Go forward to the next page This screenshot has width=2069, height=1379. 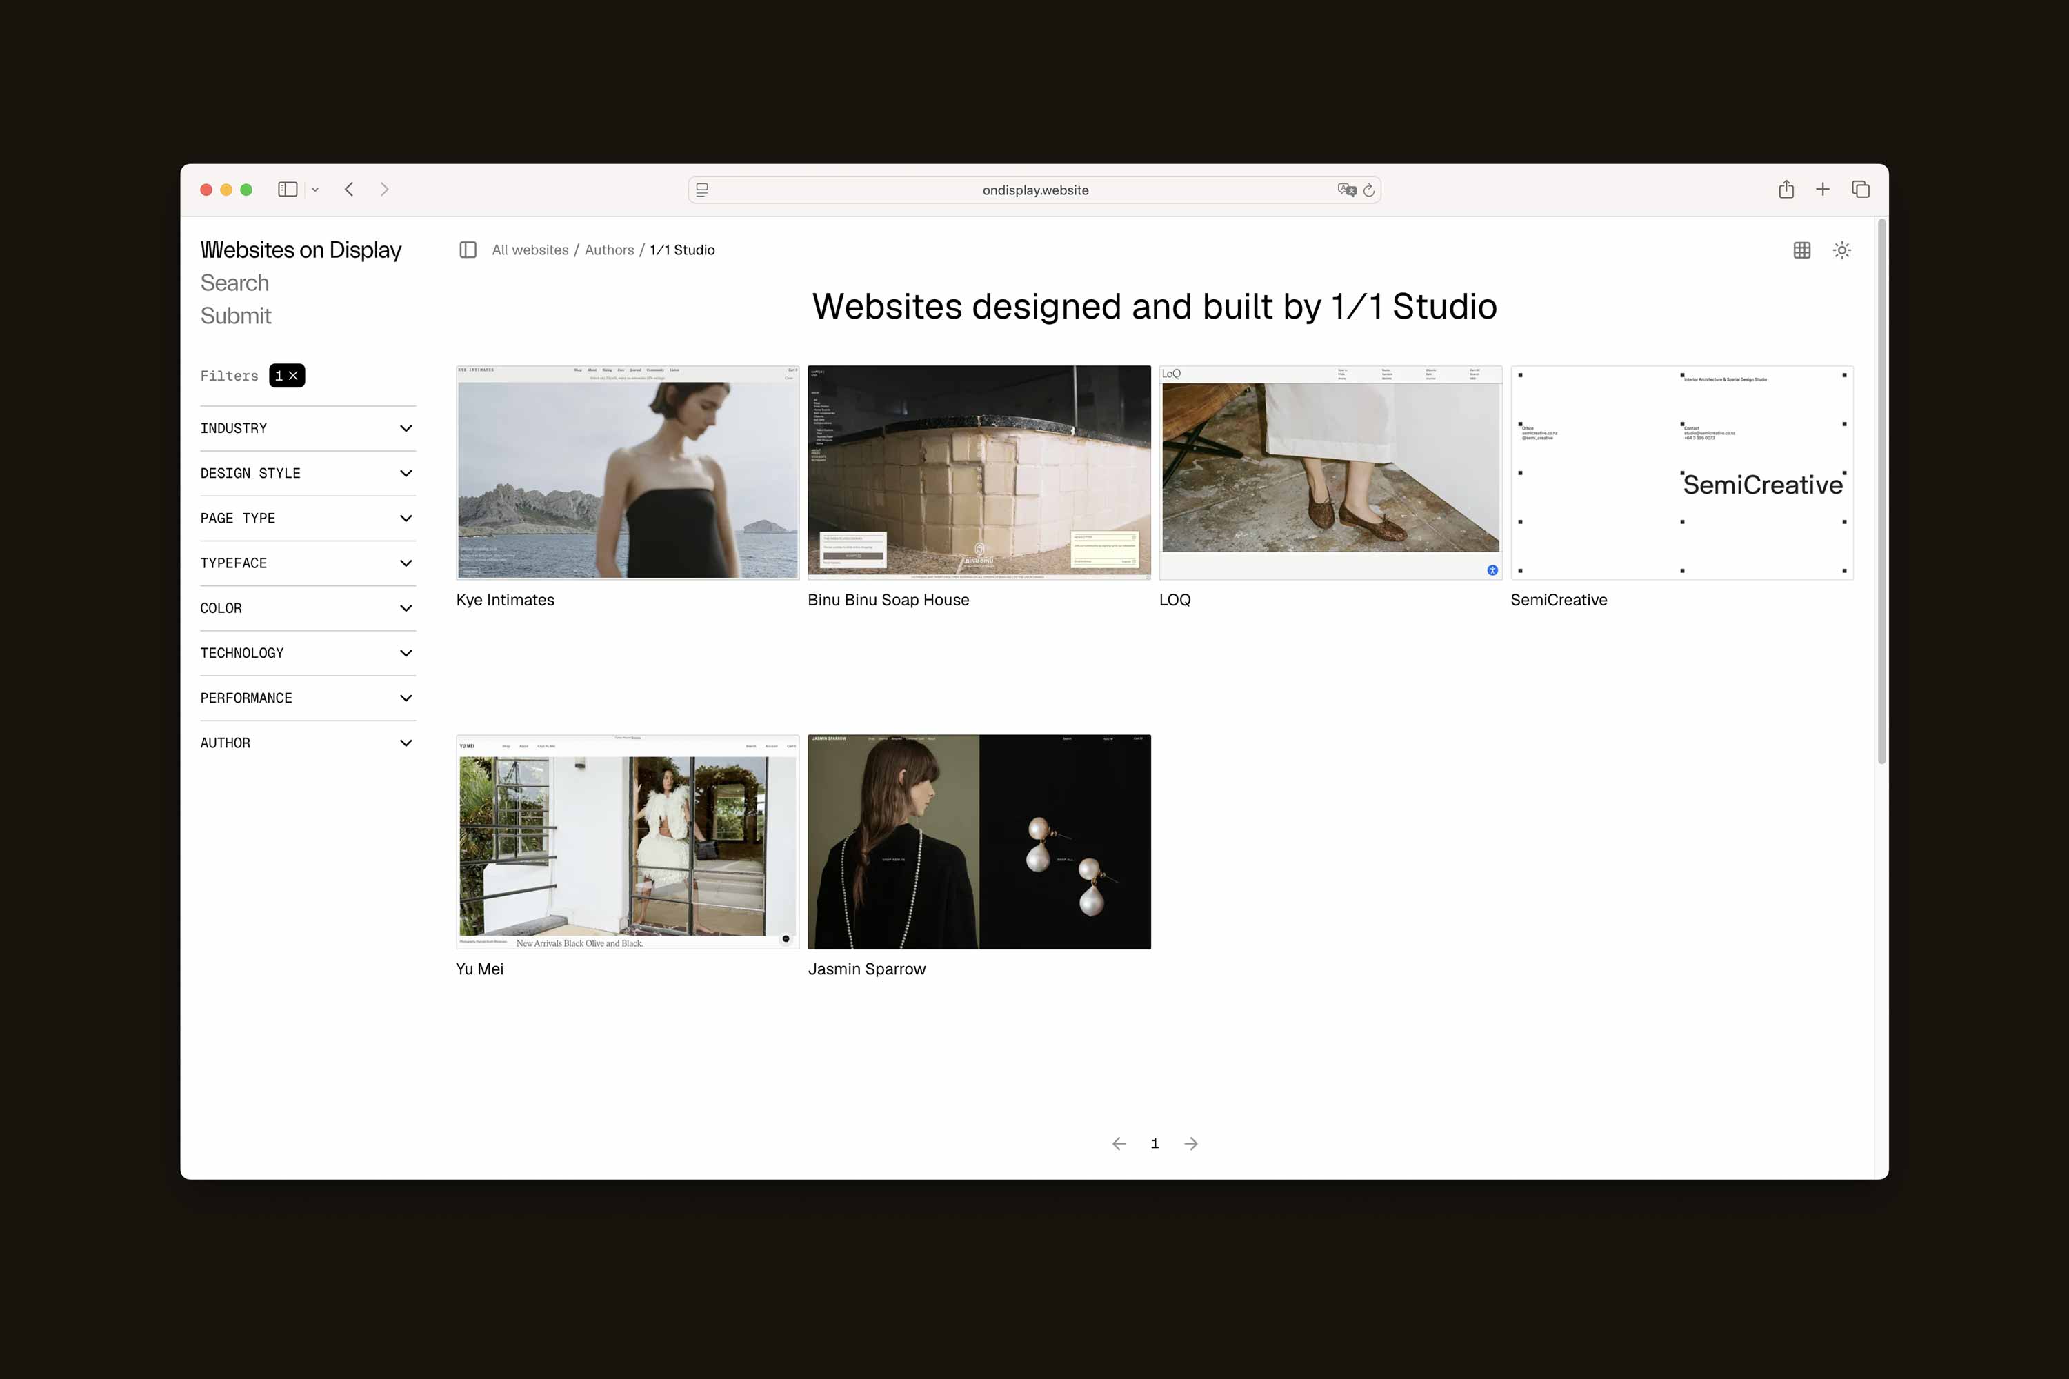coord(384,189)
